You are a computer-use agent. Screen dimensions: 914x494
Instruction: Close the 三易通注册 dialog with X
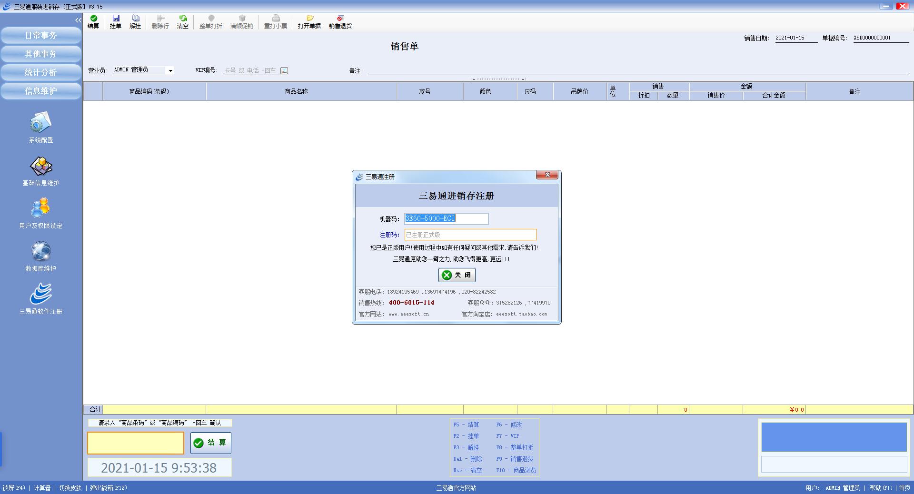pos(547,175)
